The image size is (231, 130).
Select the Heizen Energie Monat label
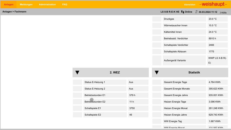pyautogui.click(x=176, y=108)
